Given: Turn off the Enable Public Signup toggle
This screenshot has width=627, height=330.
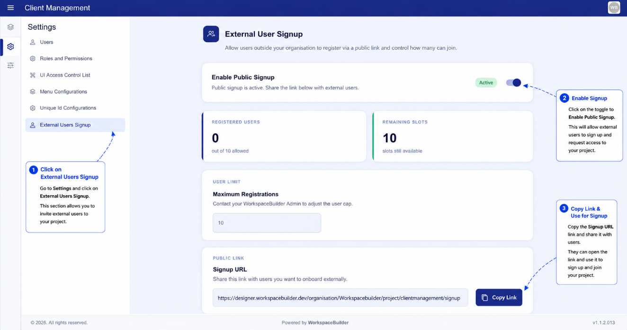Looking at the screenshot, I should click(x=513, y=83).
